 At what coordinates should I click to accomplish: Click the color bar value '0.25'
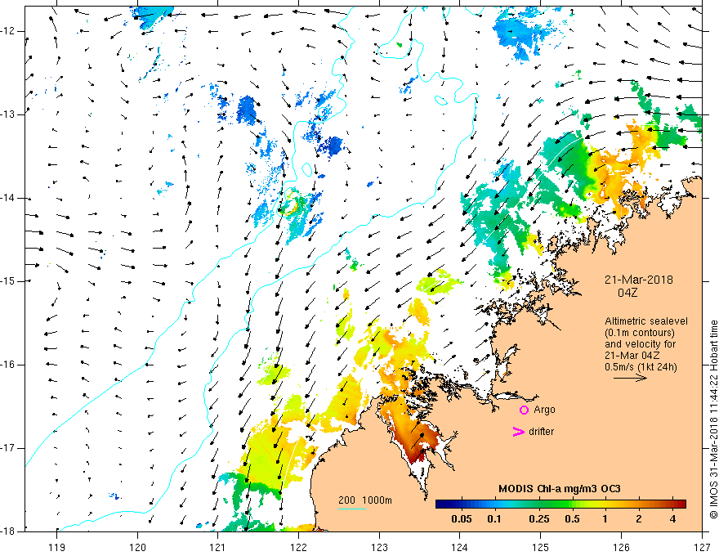coord(538,519)
